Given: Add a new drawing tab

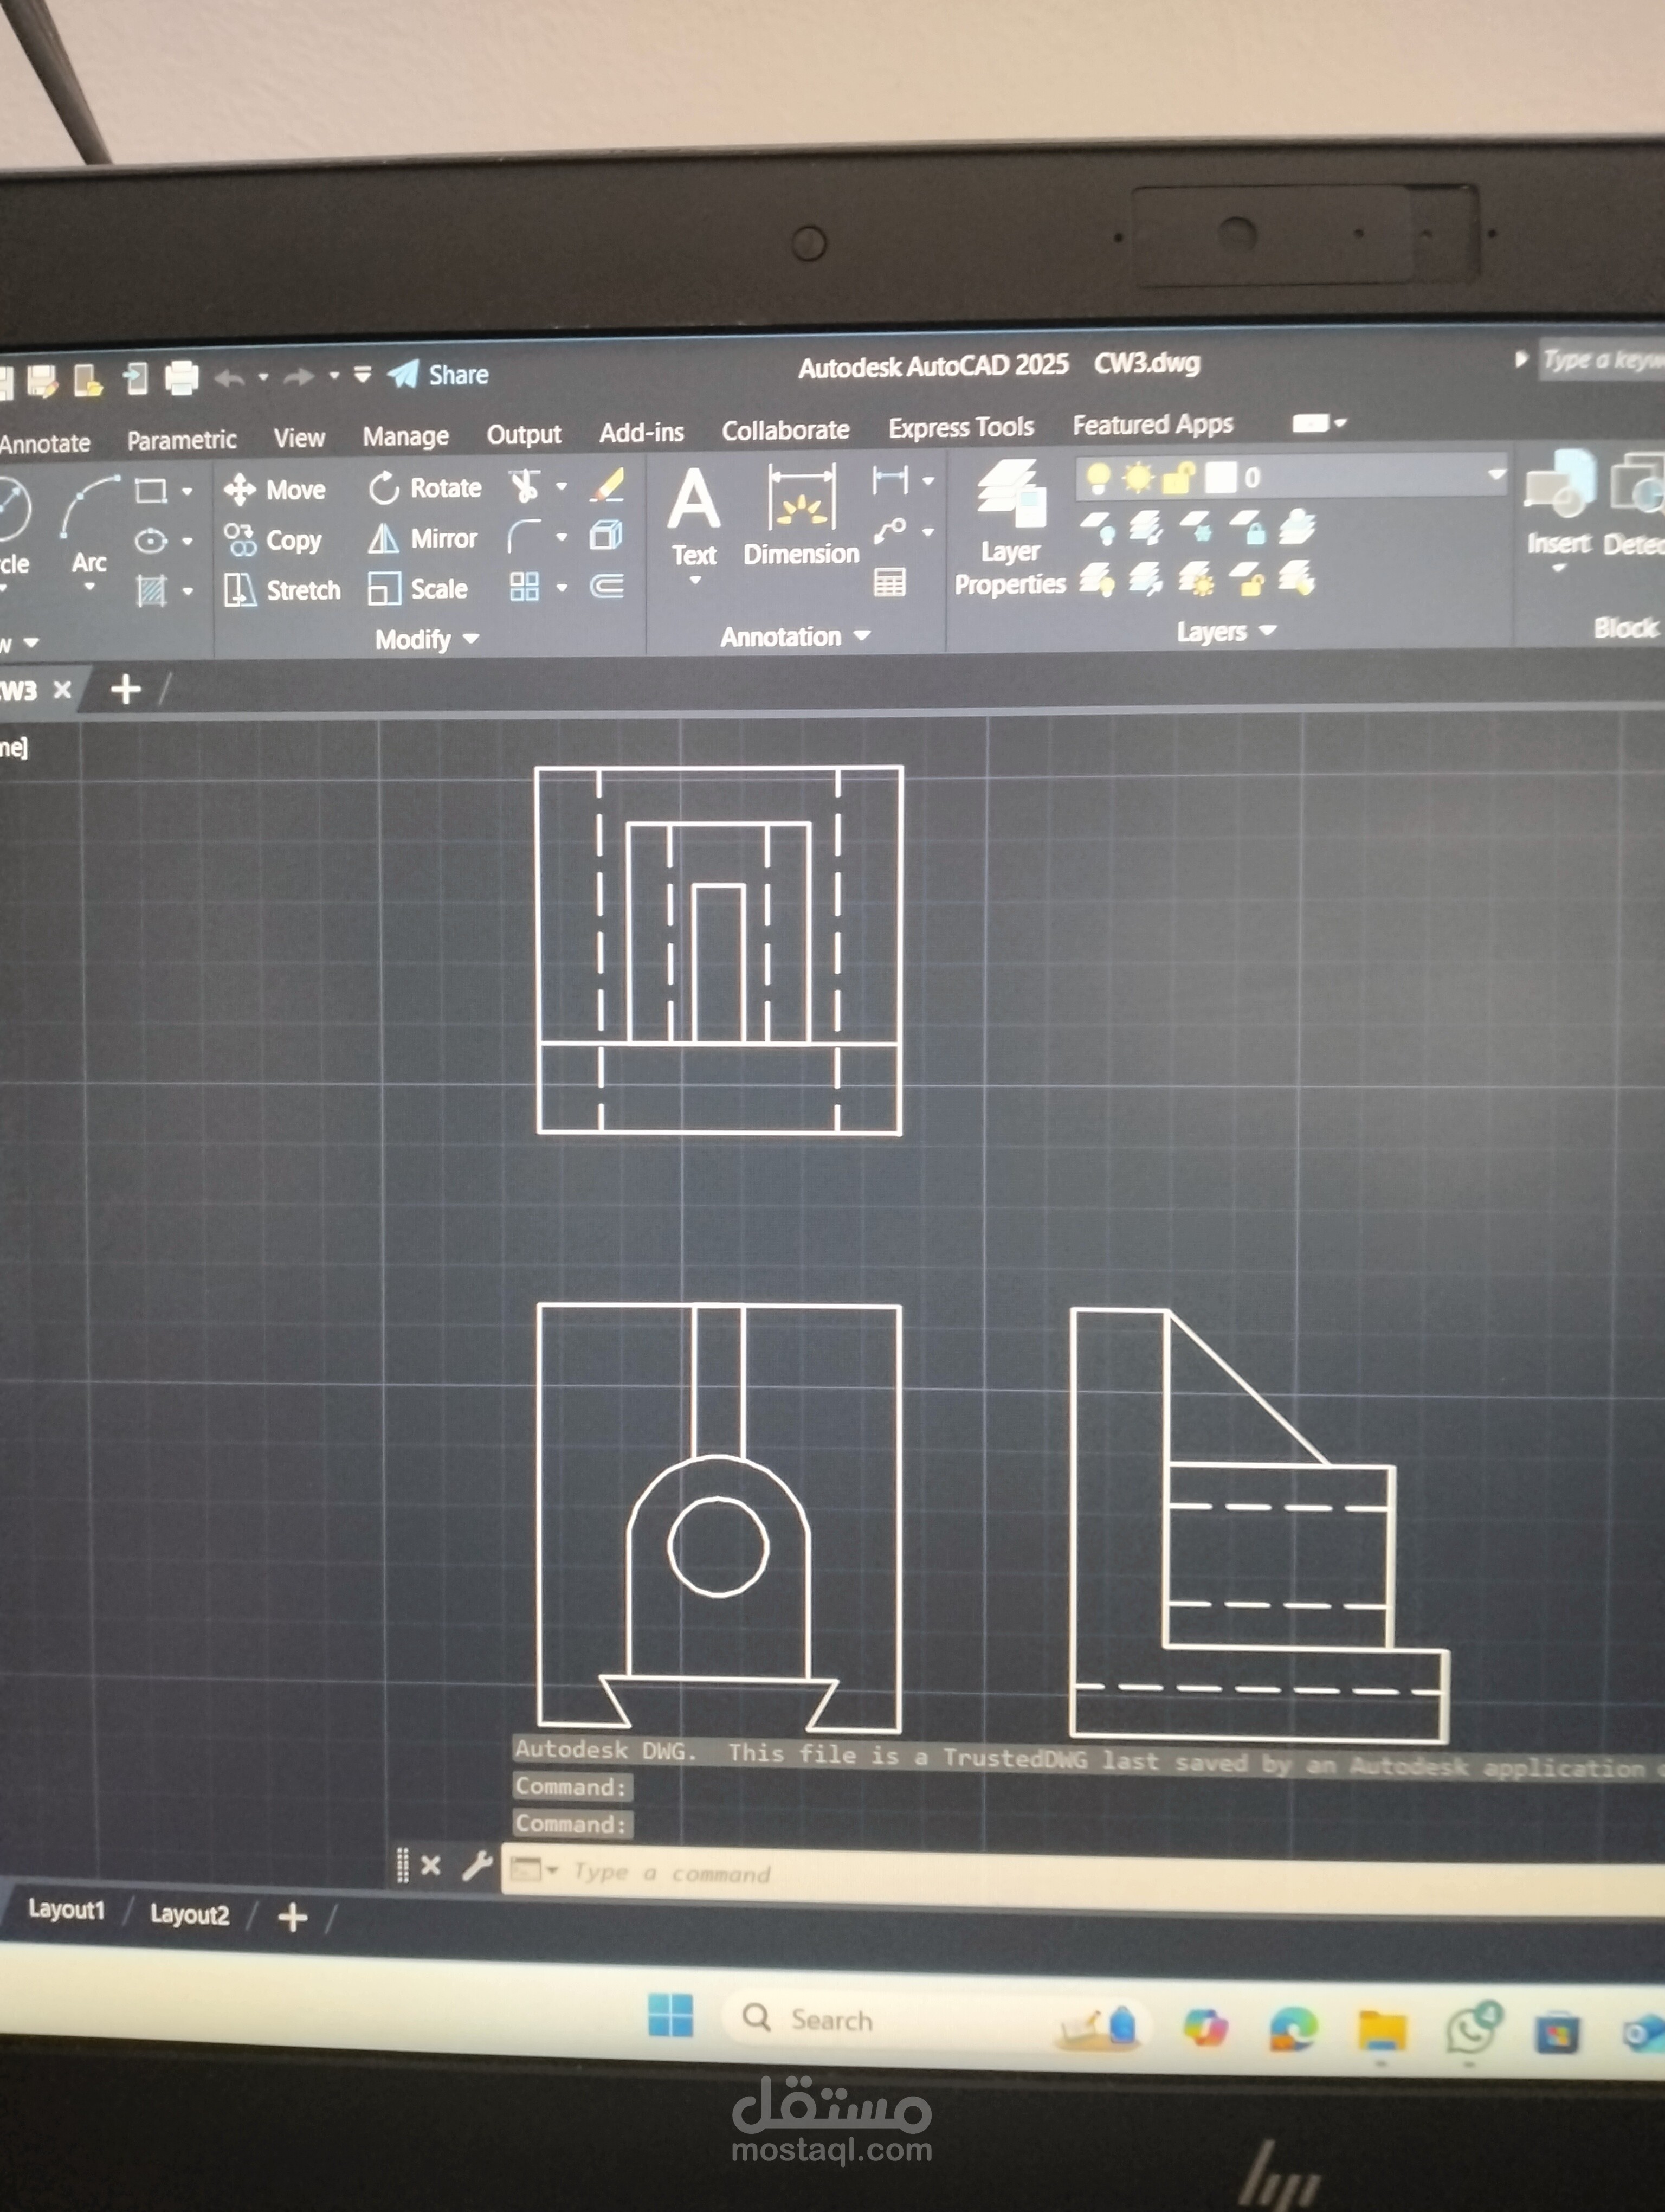Looking at the screenshot, I should point(126,689).
